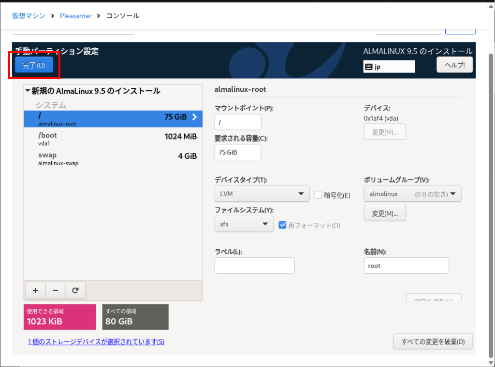The height and width of the screenshot is (367, 495).
Task: Open the ファイルシステム xfs dropdown
Action: click(244, 224)
